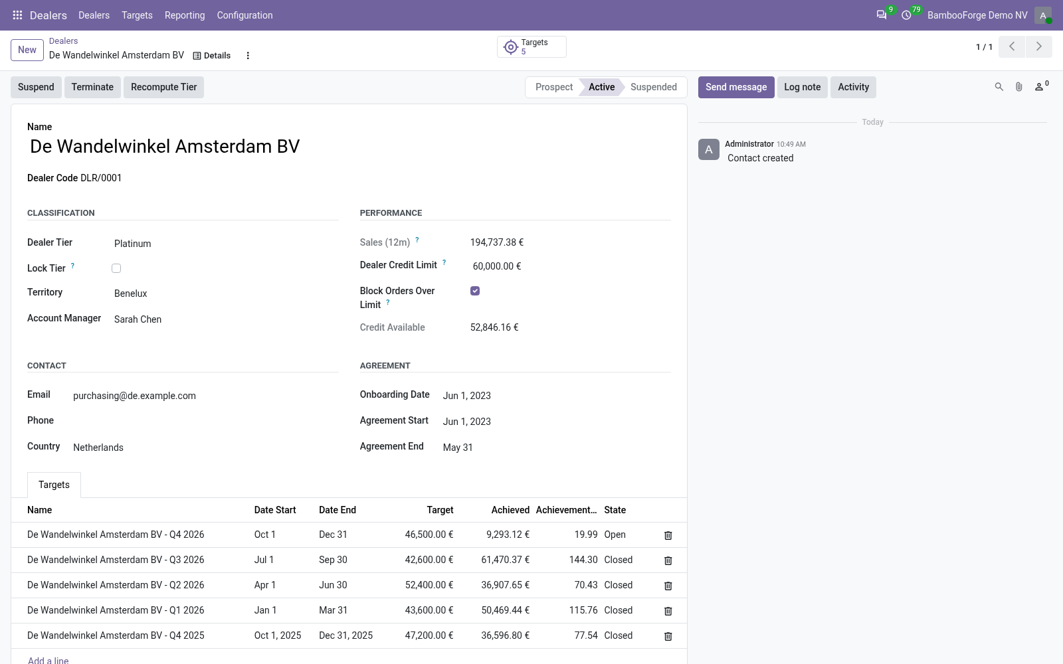1063x664 pixels.
Task: Open the Targets 5 smart button
Action: click(531, 46)
